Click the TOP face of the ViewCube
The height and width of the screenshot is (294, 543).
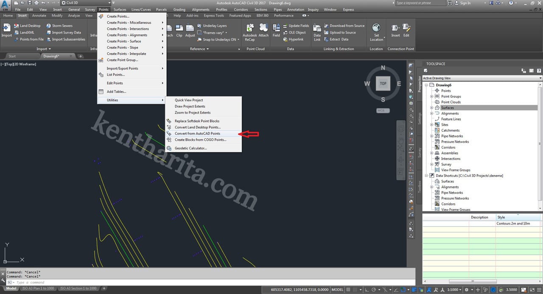pyautogui.click(x=383, y=84)
